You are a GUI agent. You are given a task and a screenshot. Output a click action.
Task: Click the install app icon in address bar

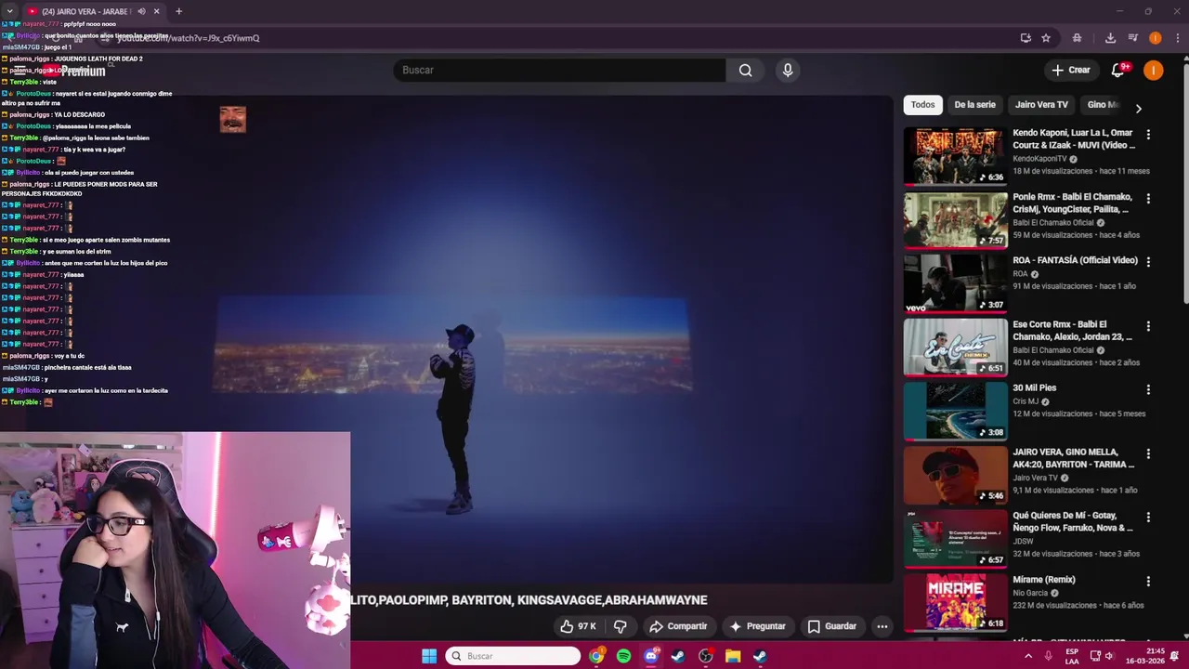1026,38
